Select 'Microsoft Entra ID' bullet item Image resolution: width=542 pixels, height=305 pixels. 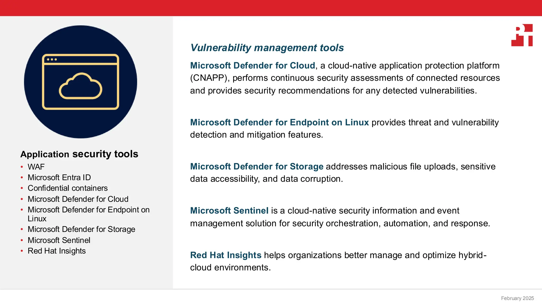pos(59,177)
